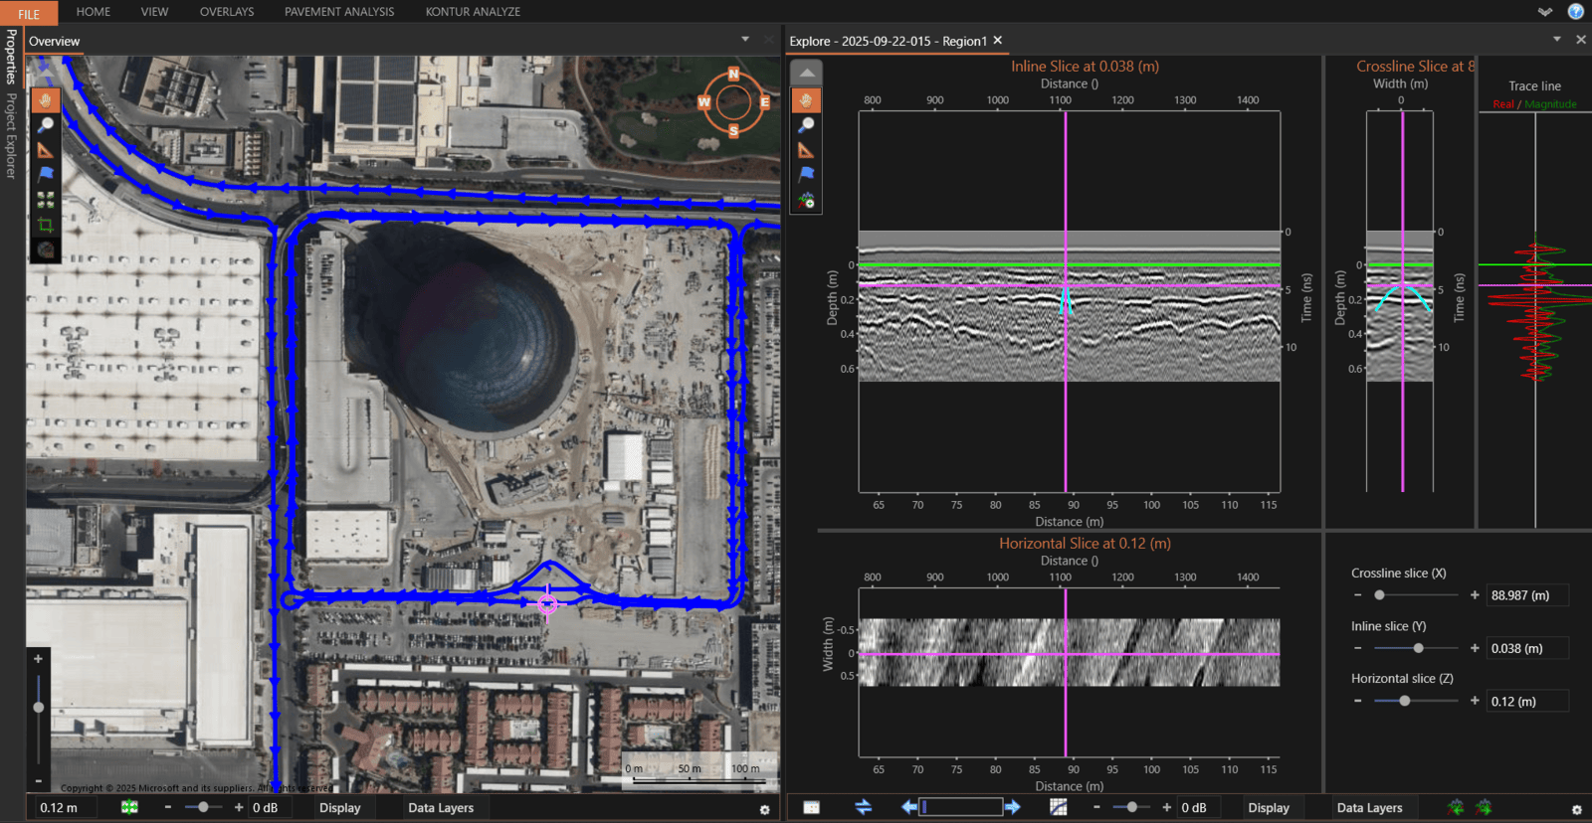The image size is (1592, 823).
Task: Pick the measure triangle tool in Overview
Action: tap(46, 150)
